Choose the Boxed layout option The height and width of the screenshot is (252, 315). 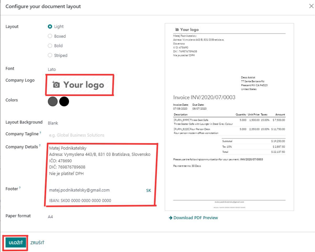(x=50, y=36)
